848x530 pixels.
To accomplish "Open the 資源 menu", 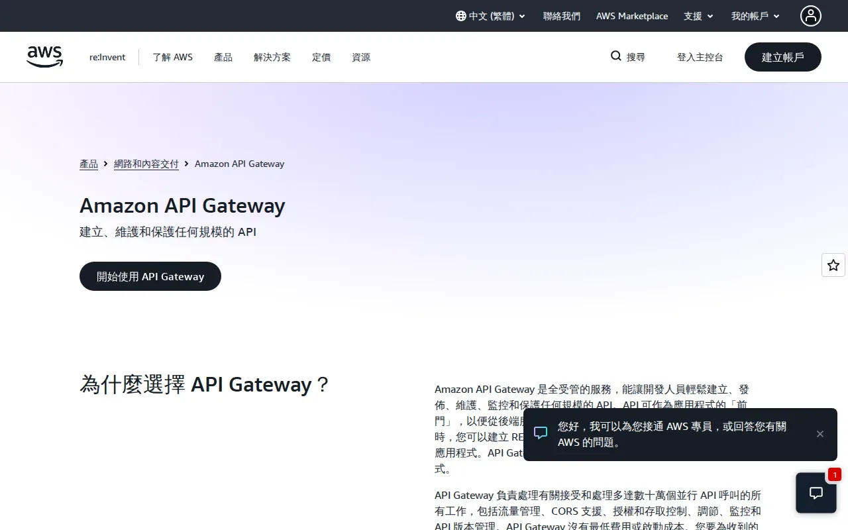I will [x=361, y=57].
